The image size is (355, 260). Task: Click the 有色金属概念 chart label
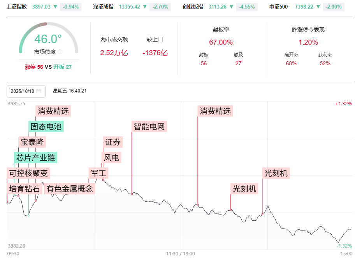[70, 189]
